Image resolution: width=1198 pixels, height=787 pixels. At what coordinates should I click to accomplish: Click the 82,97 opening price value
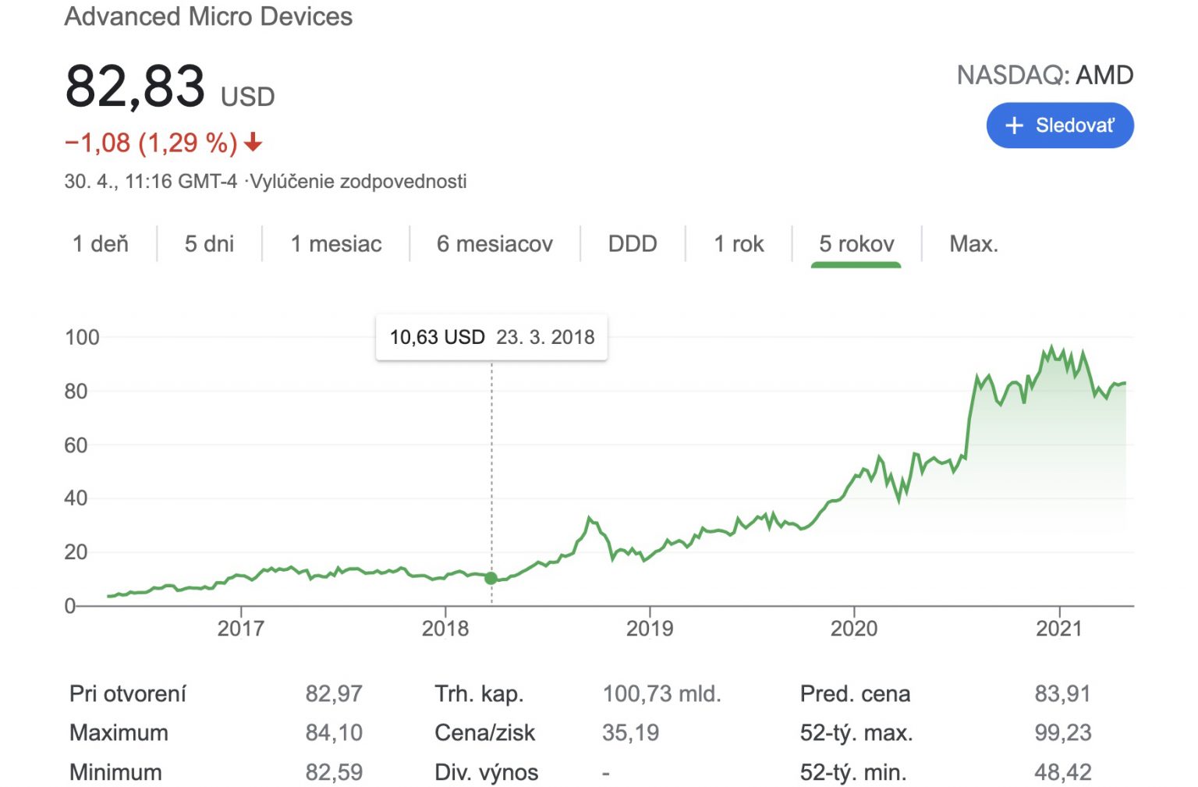[x=334, y=693]
